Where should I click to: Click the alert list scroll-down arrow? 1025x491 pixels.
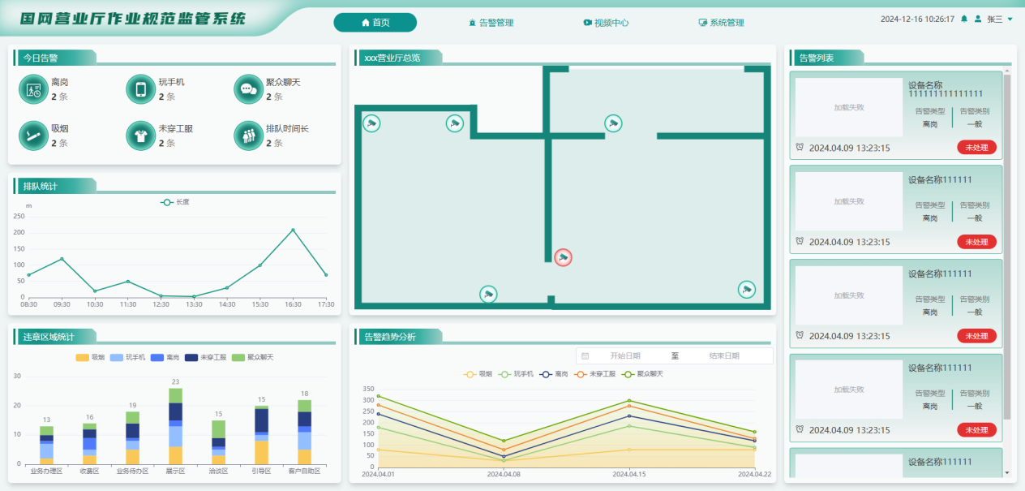[x=1007, y=472]
